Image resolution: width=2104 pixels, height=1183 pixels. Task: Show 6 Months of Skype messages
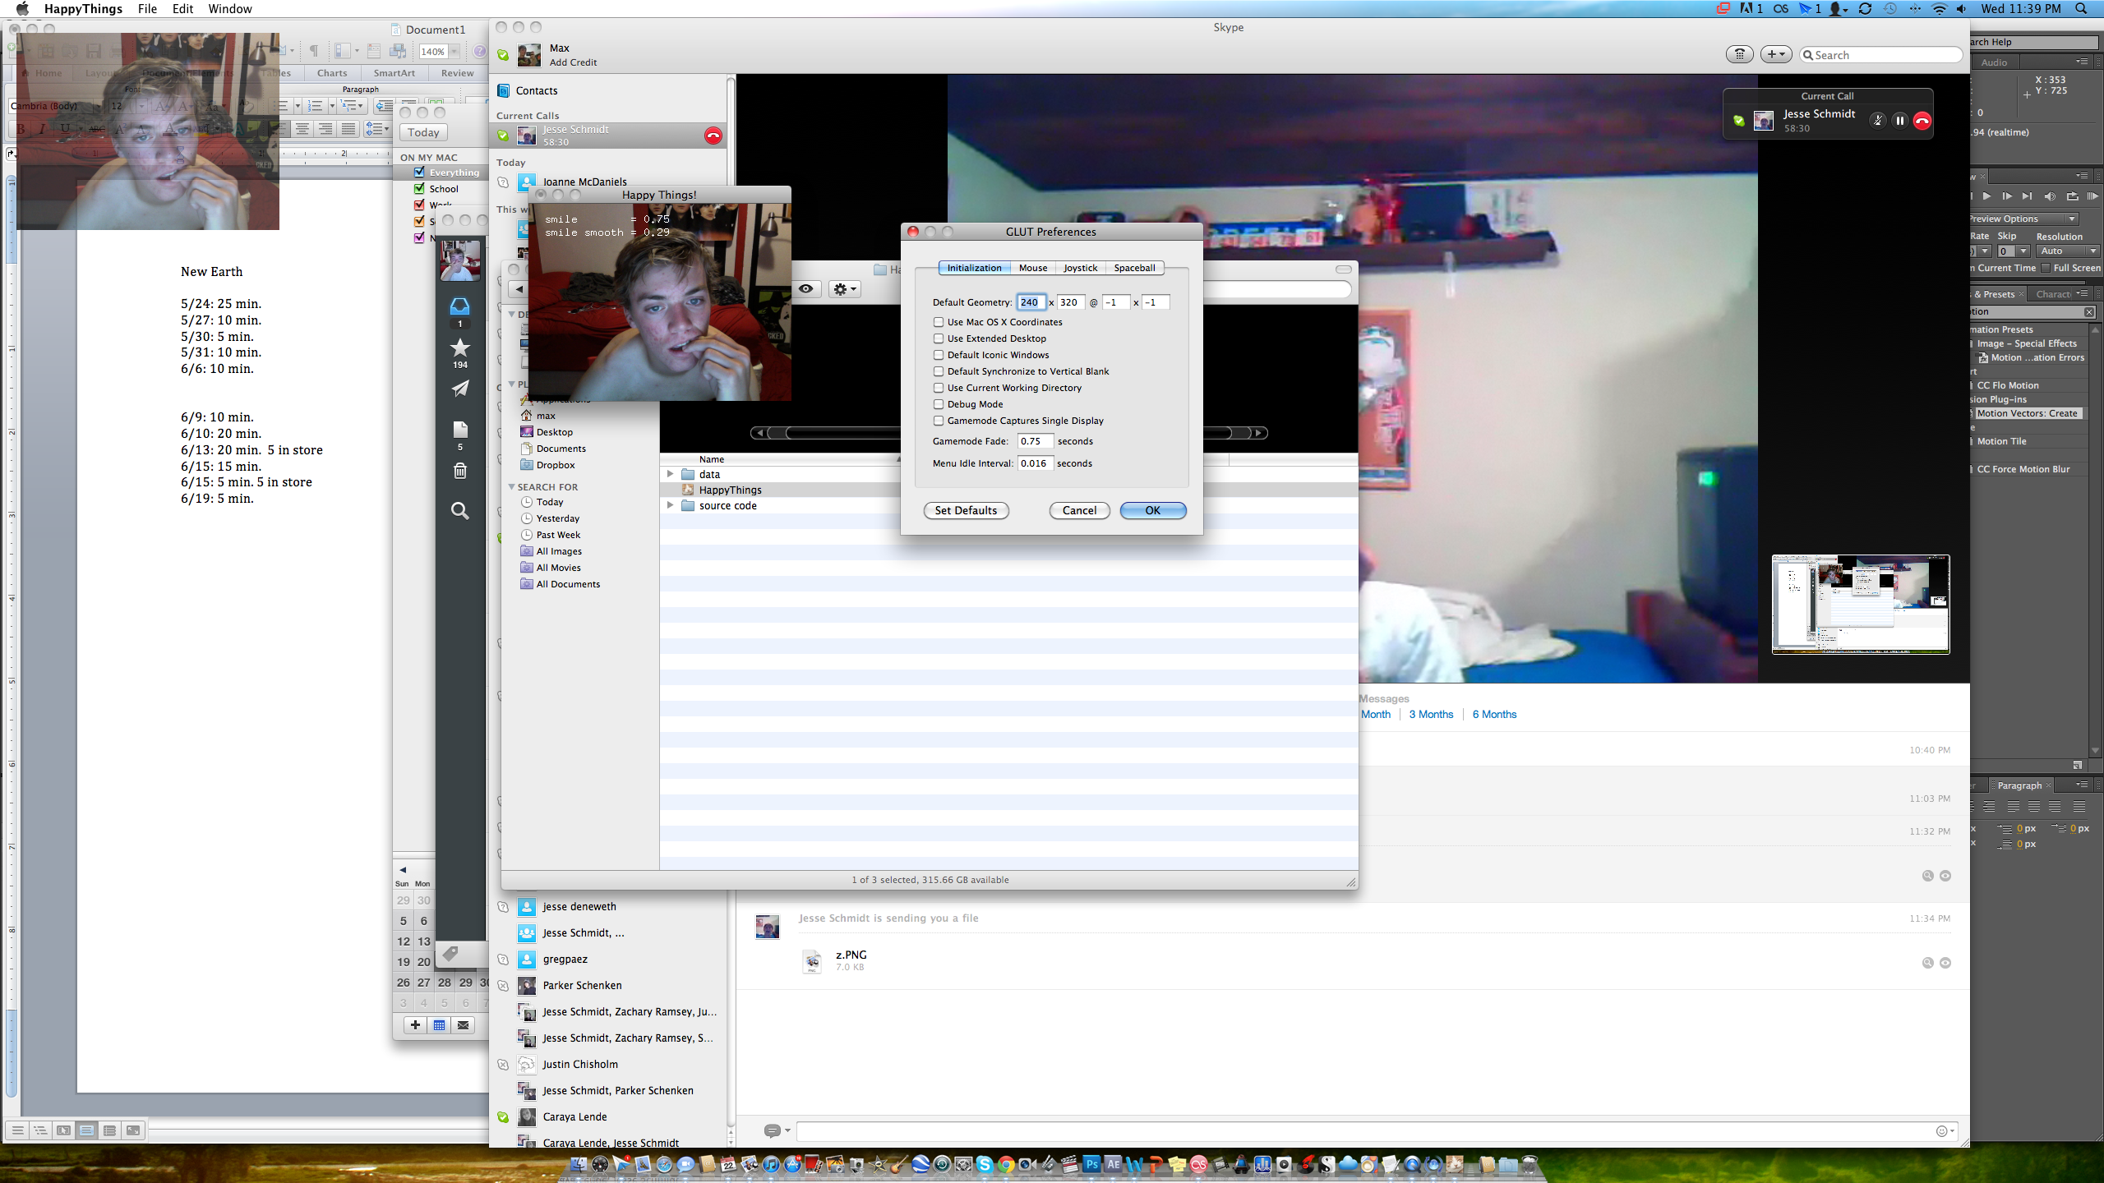(1494, 714)
